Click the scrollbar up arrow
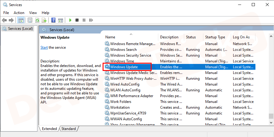274x137 pixels. click(271, 36)
